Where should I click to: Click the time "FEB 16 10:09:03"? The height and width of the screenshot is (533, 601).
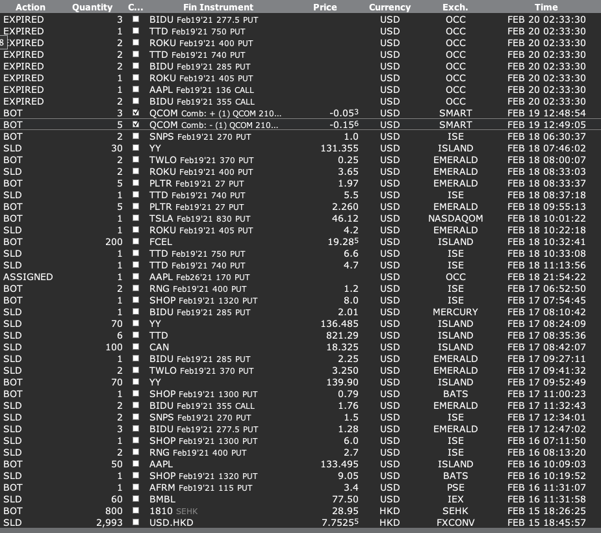[x=546, y=464]
